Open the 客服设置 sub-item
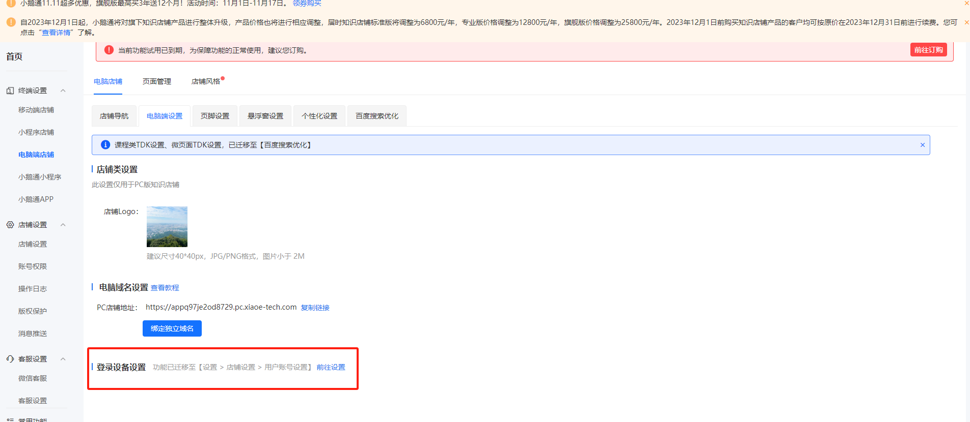Screen dimensions: 970x422 tap(33, 401)
